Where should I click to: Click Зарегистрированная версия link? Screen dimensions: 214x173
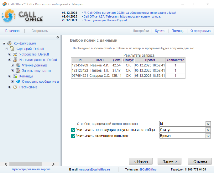coord(30,169)
